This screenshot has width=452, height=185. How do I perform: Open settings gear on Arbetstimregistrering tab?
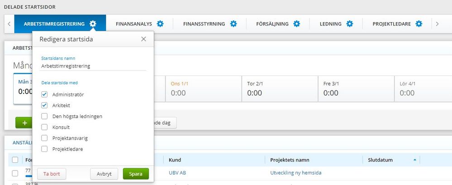[x=93, y=24]
